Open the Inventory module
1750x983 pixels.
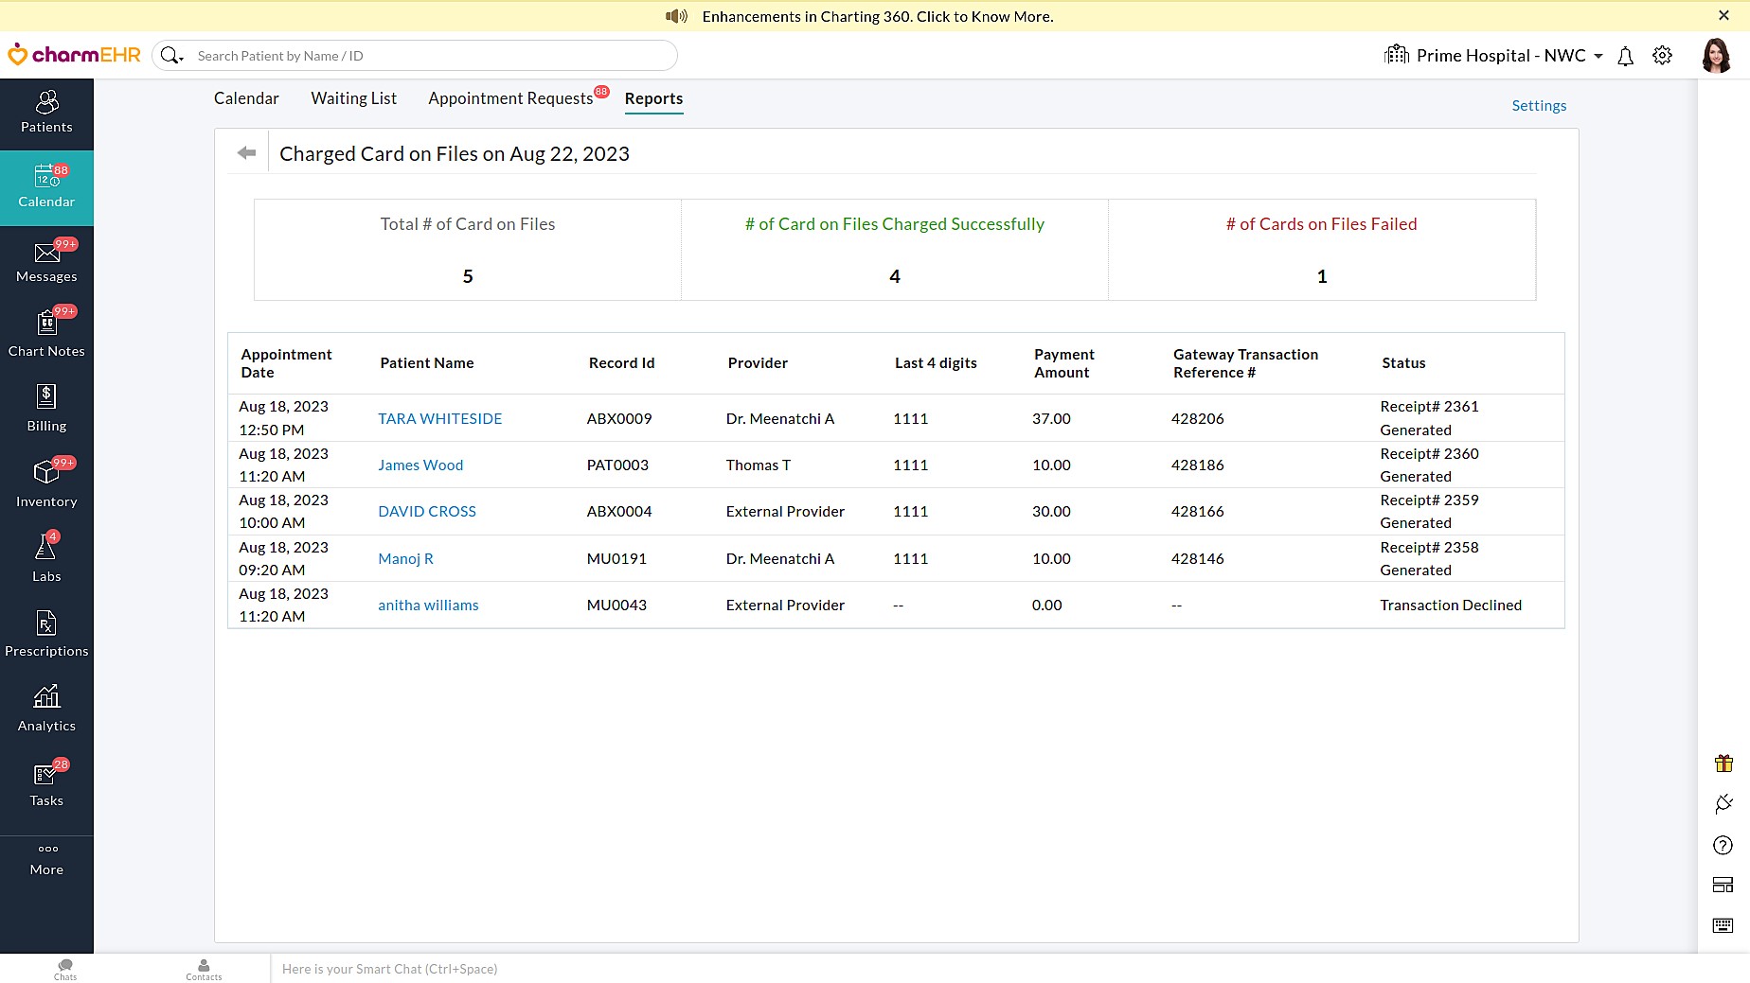tap(46, 483)
